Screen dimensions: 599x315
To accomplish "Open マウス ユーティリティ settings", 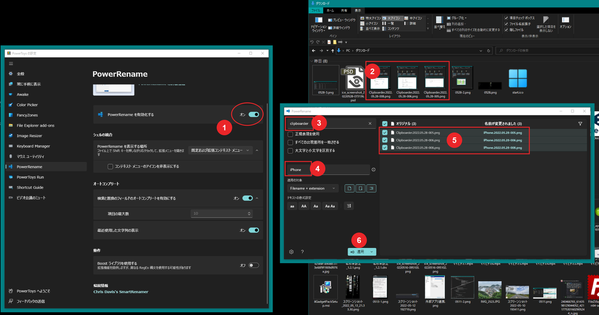I will tap(47, 156).
